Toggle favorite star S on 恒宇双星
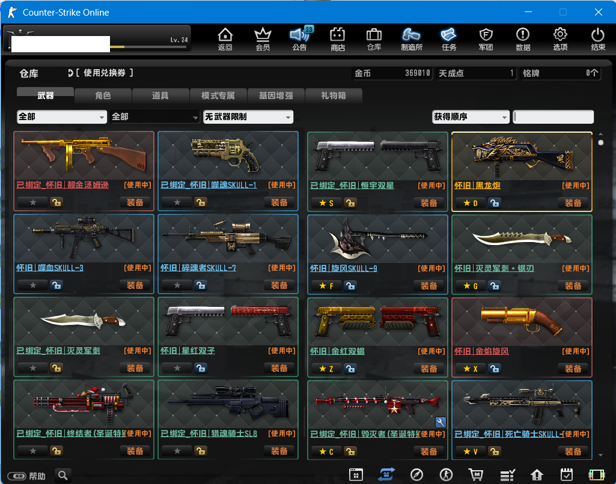This screenshot has height=484, width=616. [x=326, y=203]
